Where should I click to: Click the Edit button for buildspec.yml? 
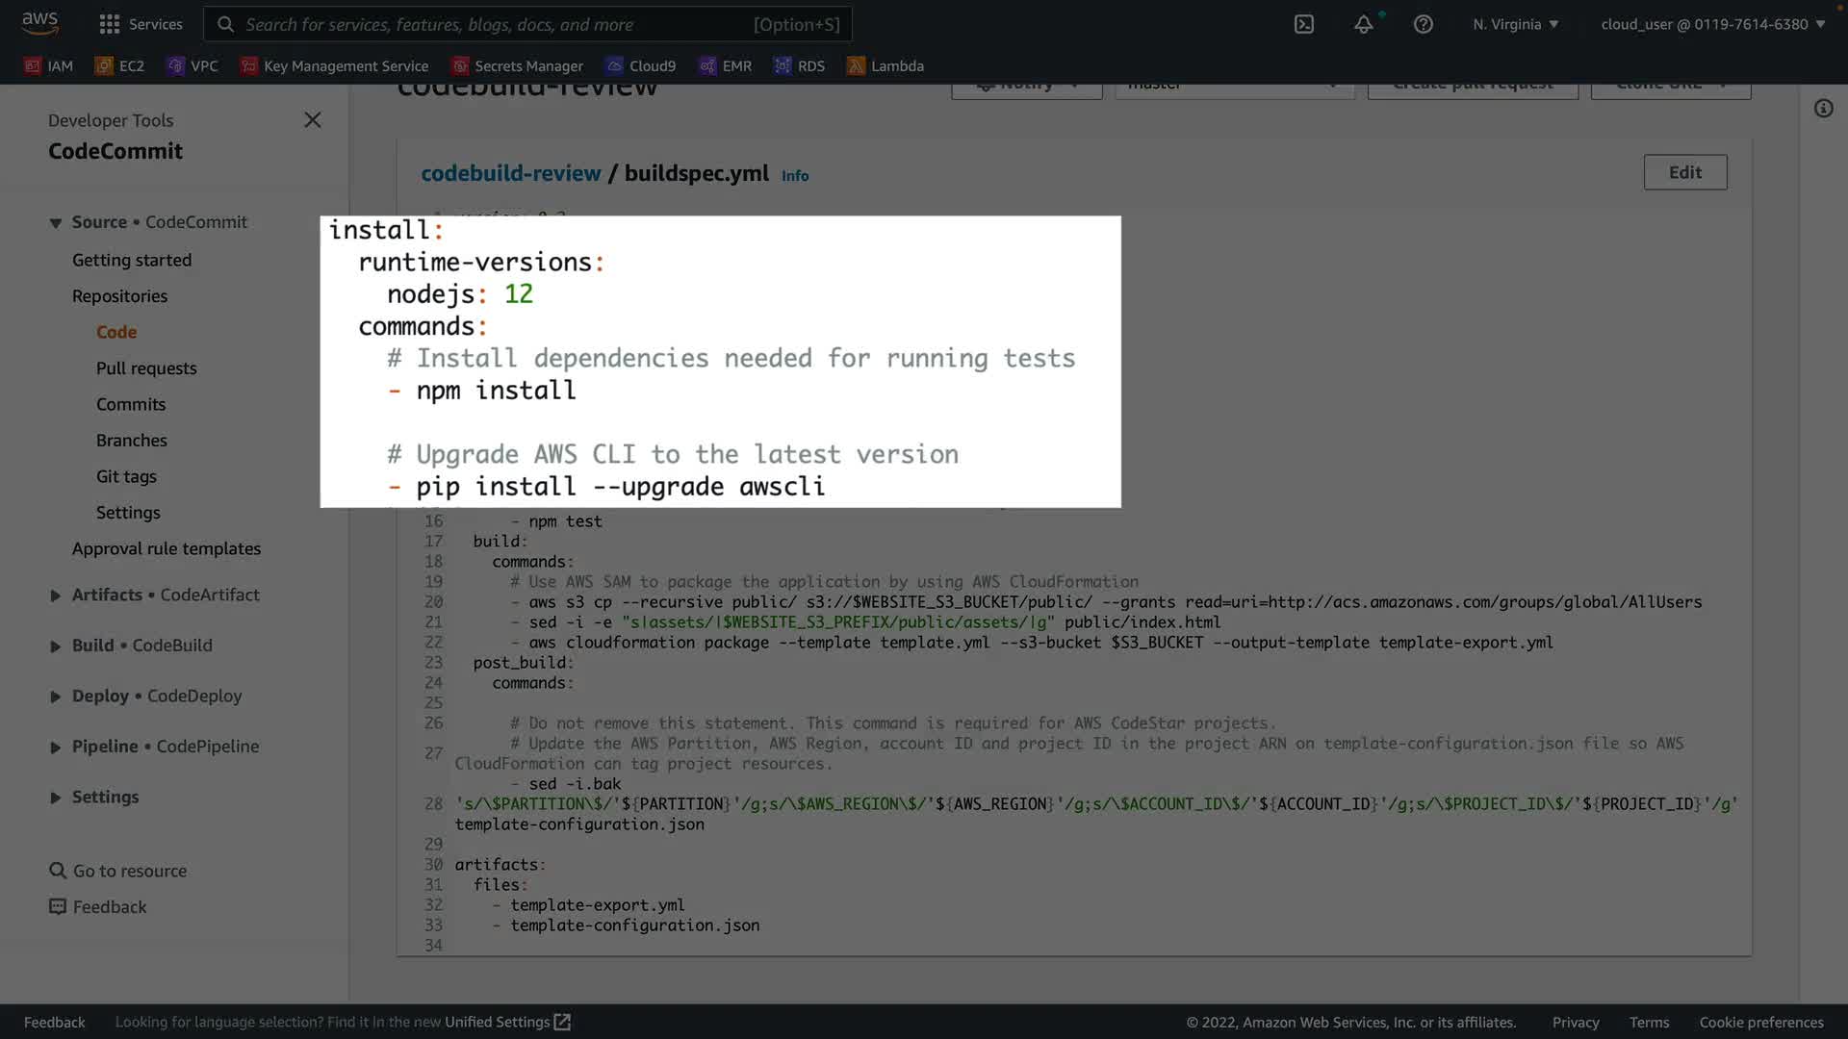click(x=1684, y=172)
